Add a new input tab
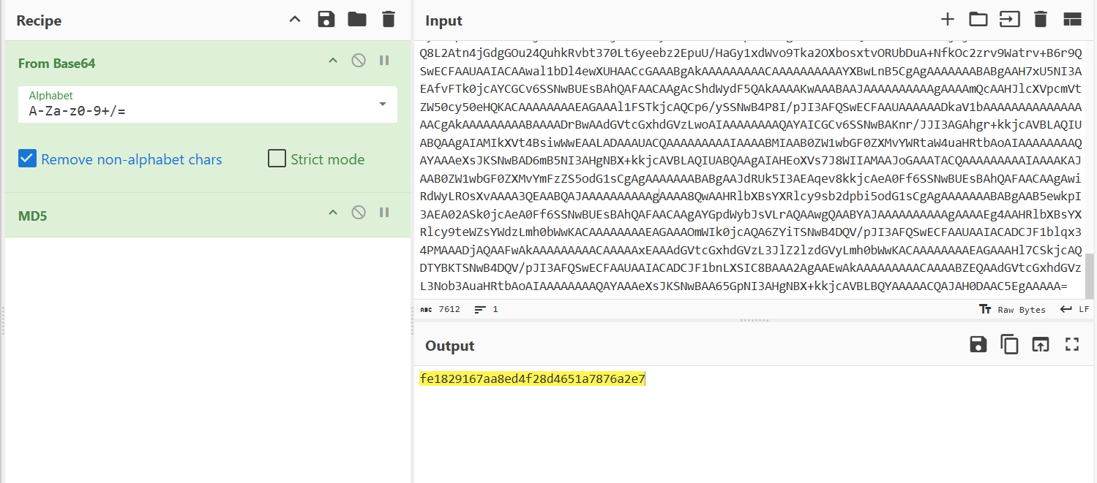Screen dimensions: 1097x483 point(947,19)
